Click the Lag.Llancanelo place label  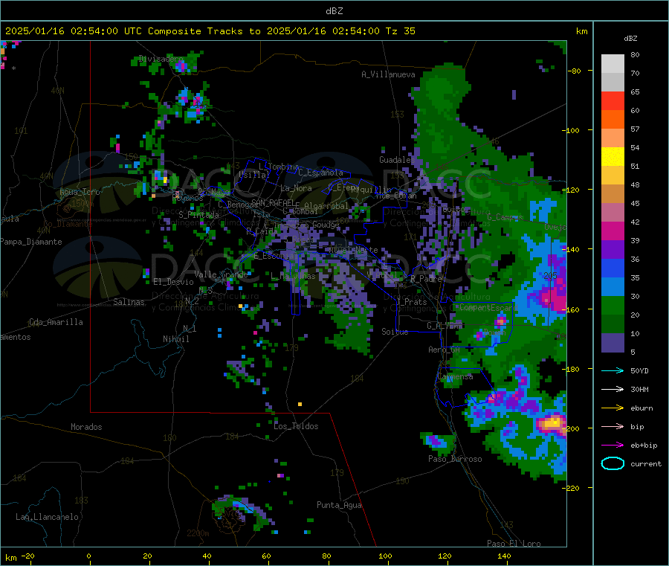[x=47, y=517]
